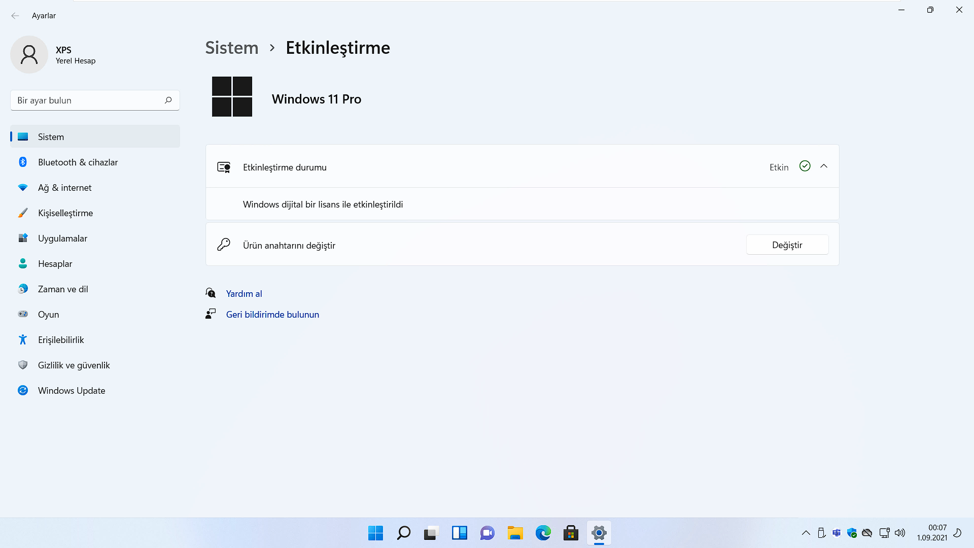Click the Etkinleştirme durumu row

[x=522, y=166]
